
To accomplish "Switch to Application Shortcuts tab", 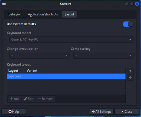I will [x=43, y=14].
